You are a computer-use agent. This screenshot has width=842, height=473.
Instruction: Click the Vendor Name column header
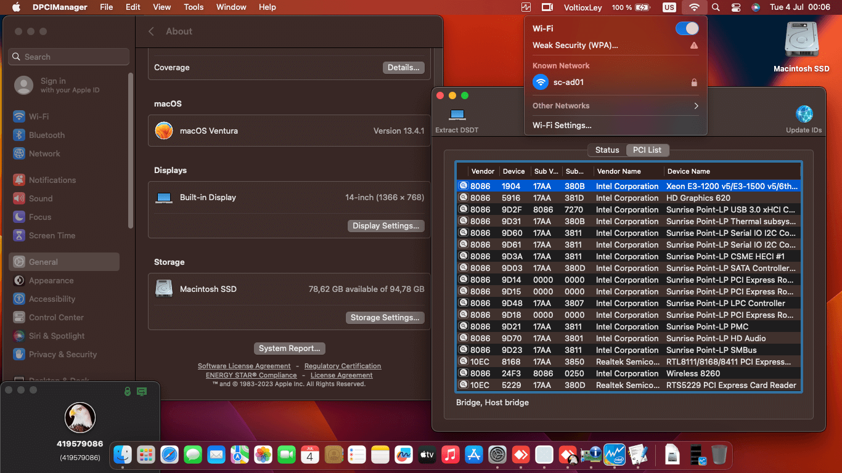coord(629,171)
